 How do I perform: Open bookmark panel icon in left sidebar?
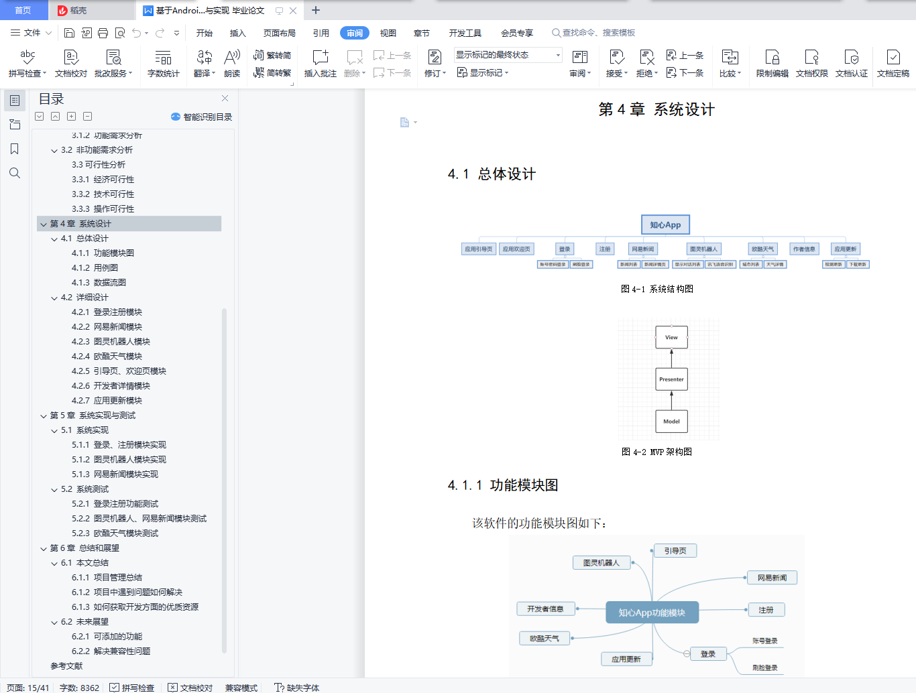(x=15, y=149)
